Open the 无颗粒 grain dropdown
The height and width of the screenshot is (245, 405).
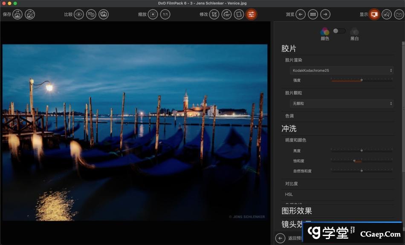(x=342, y=103)
